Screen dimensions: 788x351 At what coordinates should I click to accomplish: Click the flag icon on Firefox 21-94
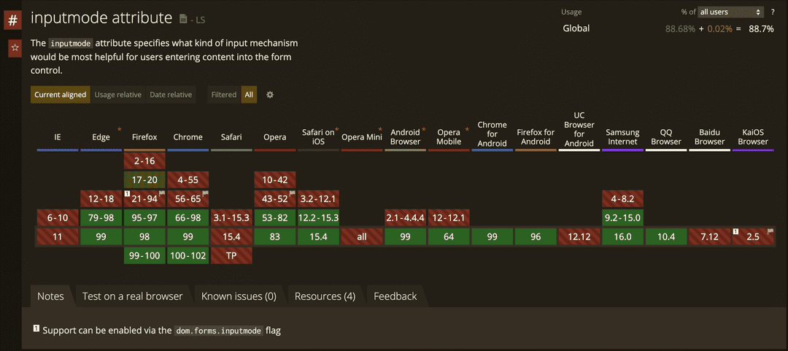[162, 193]
